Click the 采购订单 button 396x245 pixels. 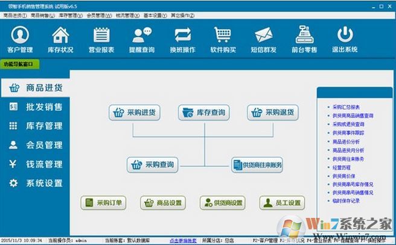(x=103, y=203)
